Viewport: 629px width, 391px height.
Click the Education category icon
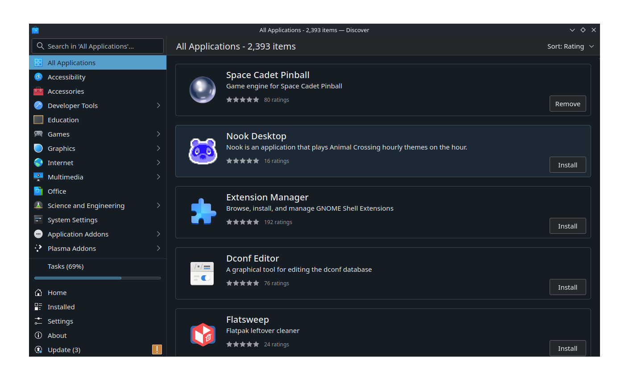click(38, 120)
